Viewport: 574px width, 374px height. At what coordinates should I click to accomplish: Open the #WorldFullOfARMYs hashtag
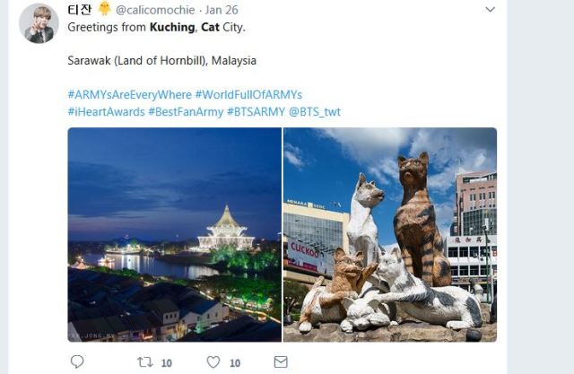pyautogui.click(x=248, y=95)
